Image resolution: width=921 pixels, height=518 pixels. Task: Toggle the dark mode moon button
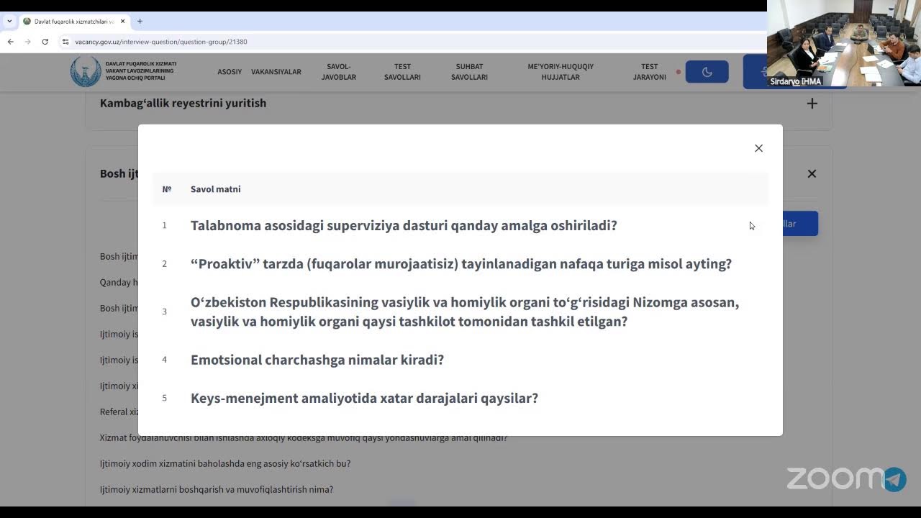(707, 72)
